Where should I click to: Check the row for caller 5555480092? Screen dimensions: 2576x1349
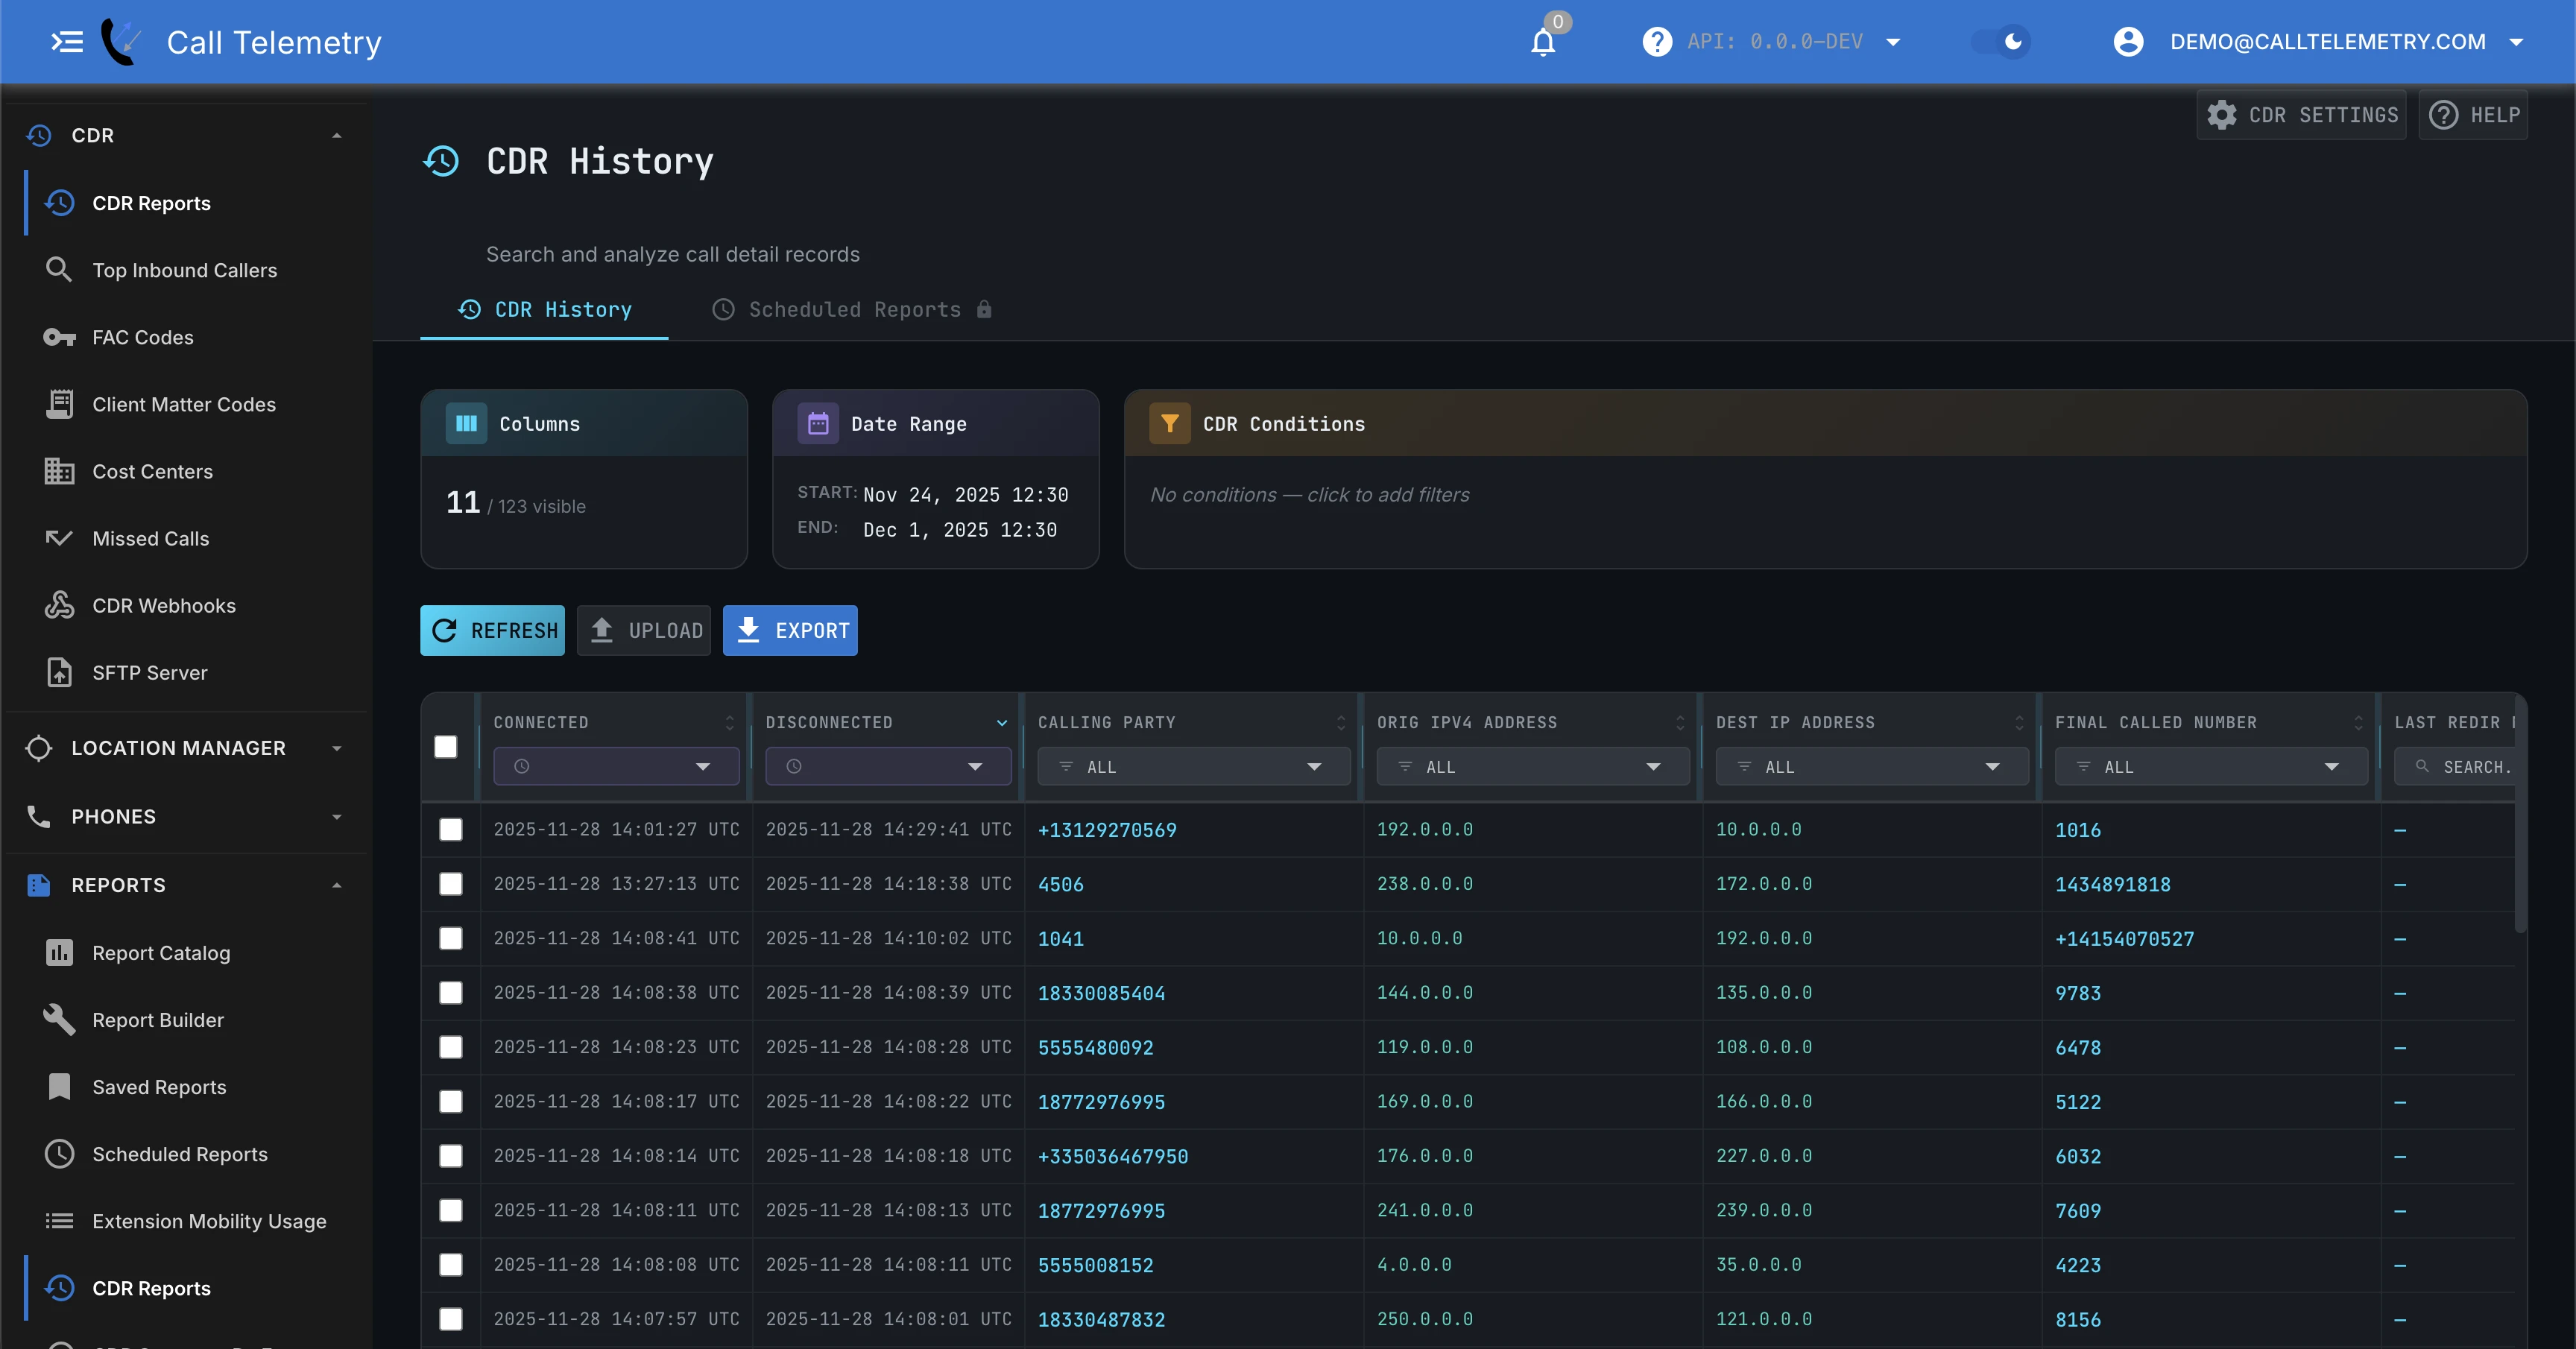pyautogui.click(x=451, y=1047)
